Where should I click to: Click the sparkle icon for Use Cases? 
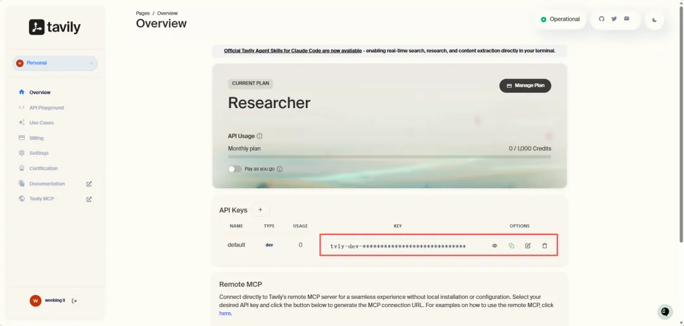(22, 123)
